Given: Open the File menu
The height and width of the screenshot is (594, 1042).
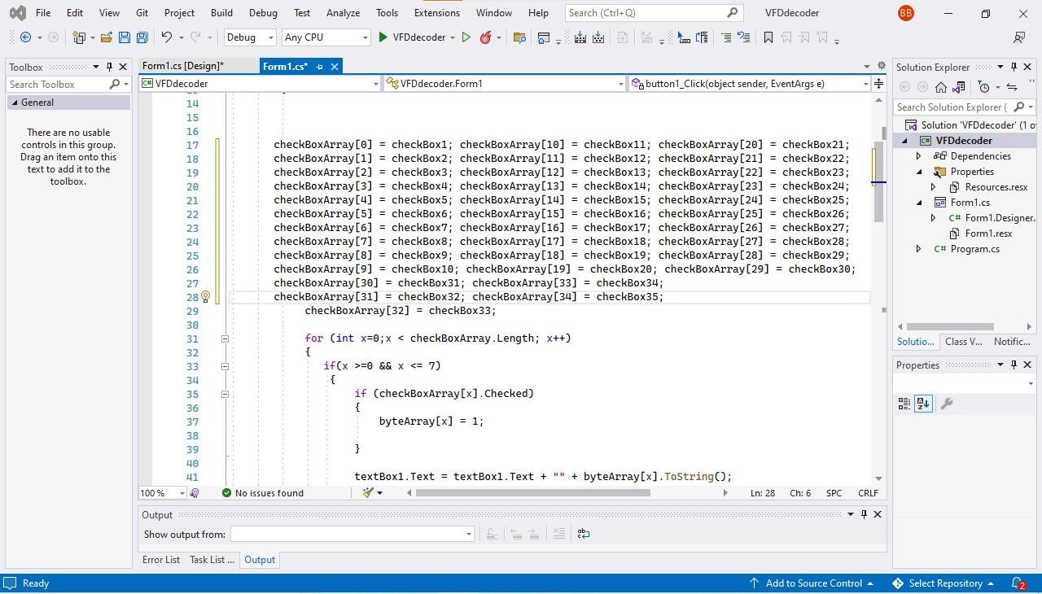Looking at the screenshot, I should [x=43, y=13].
